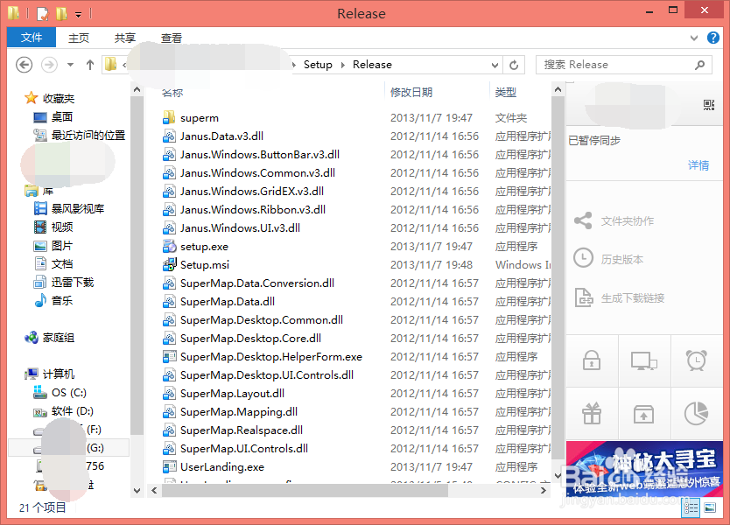Click 文件夹协作 option
The width and height of the screenshot is (730, 525).
click(627, 221)
